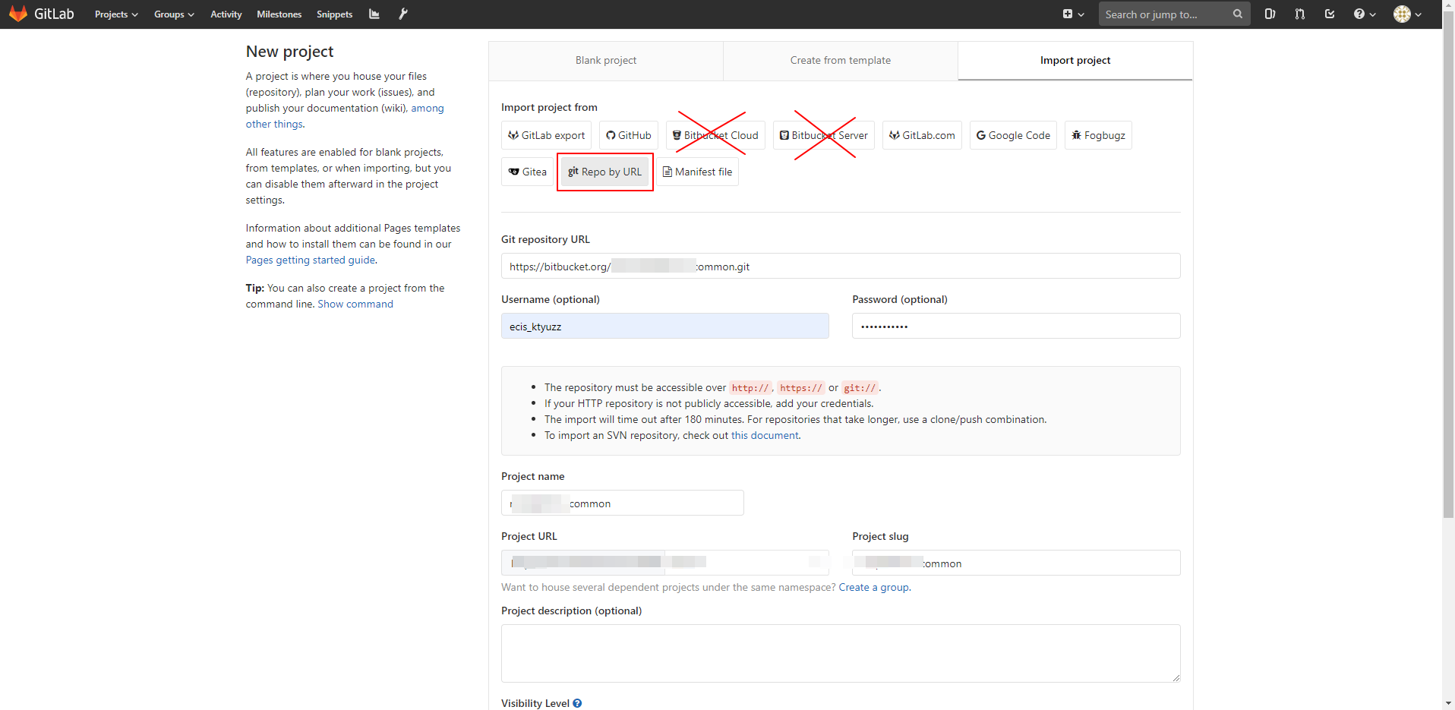1455x710 pixels.
Task: Click the Password (optional) field
Action: (1016, 326)
